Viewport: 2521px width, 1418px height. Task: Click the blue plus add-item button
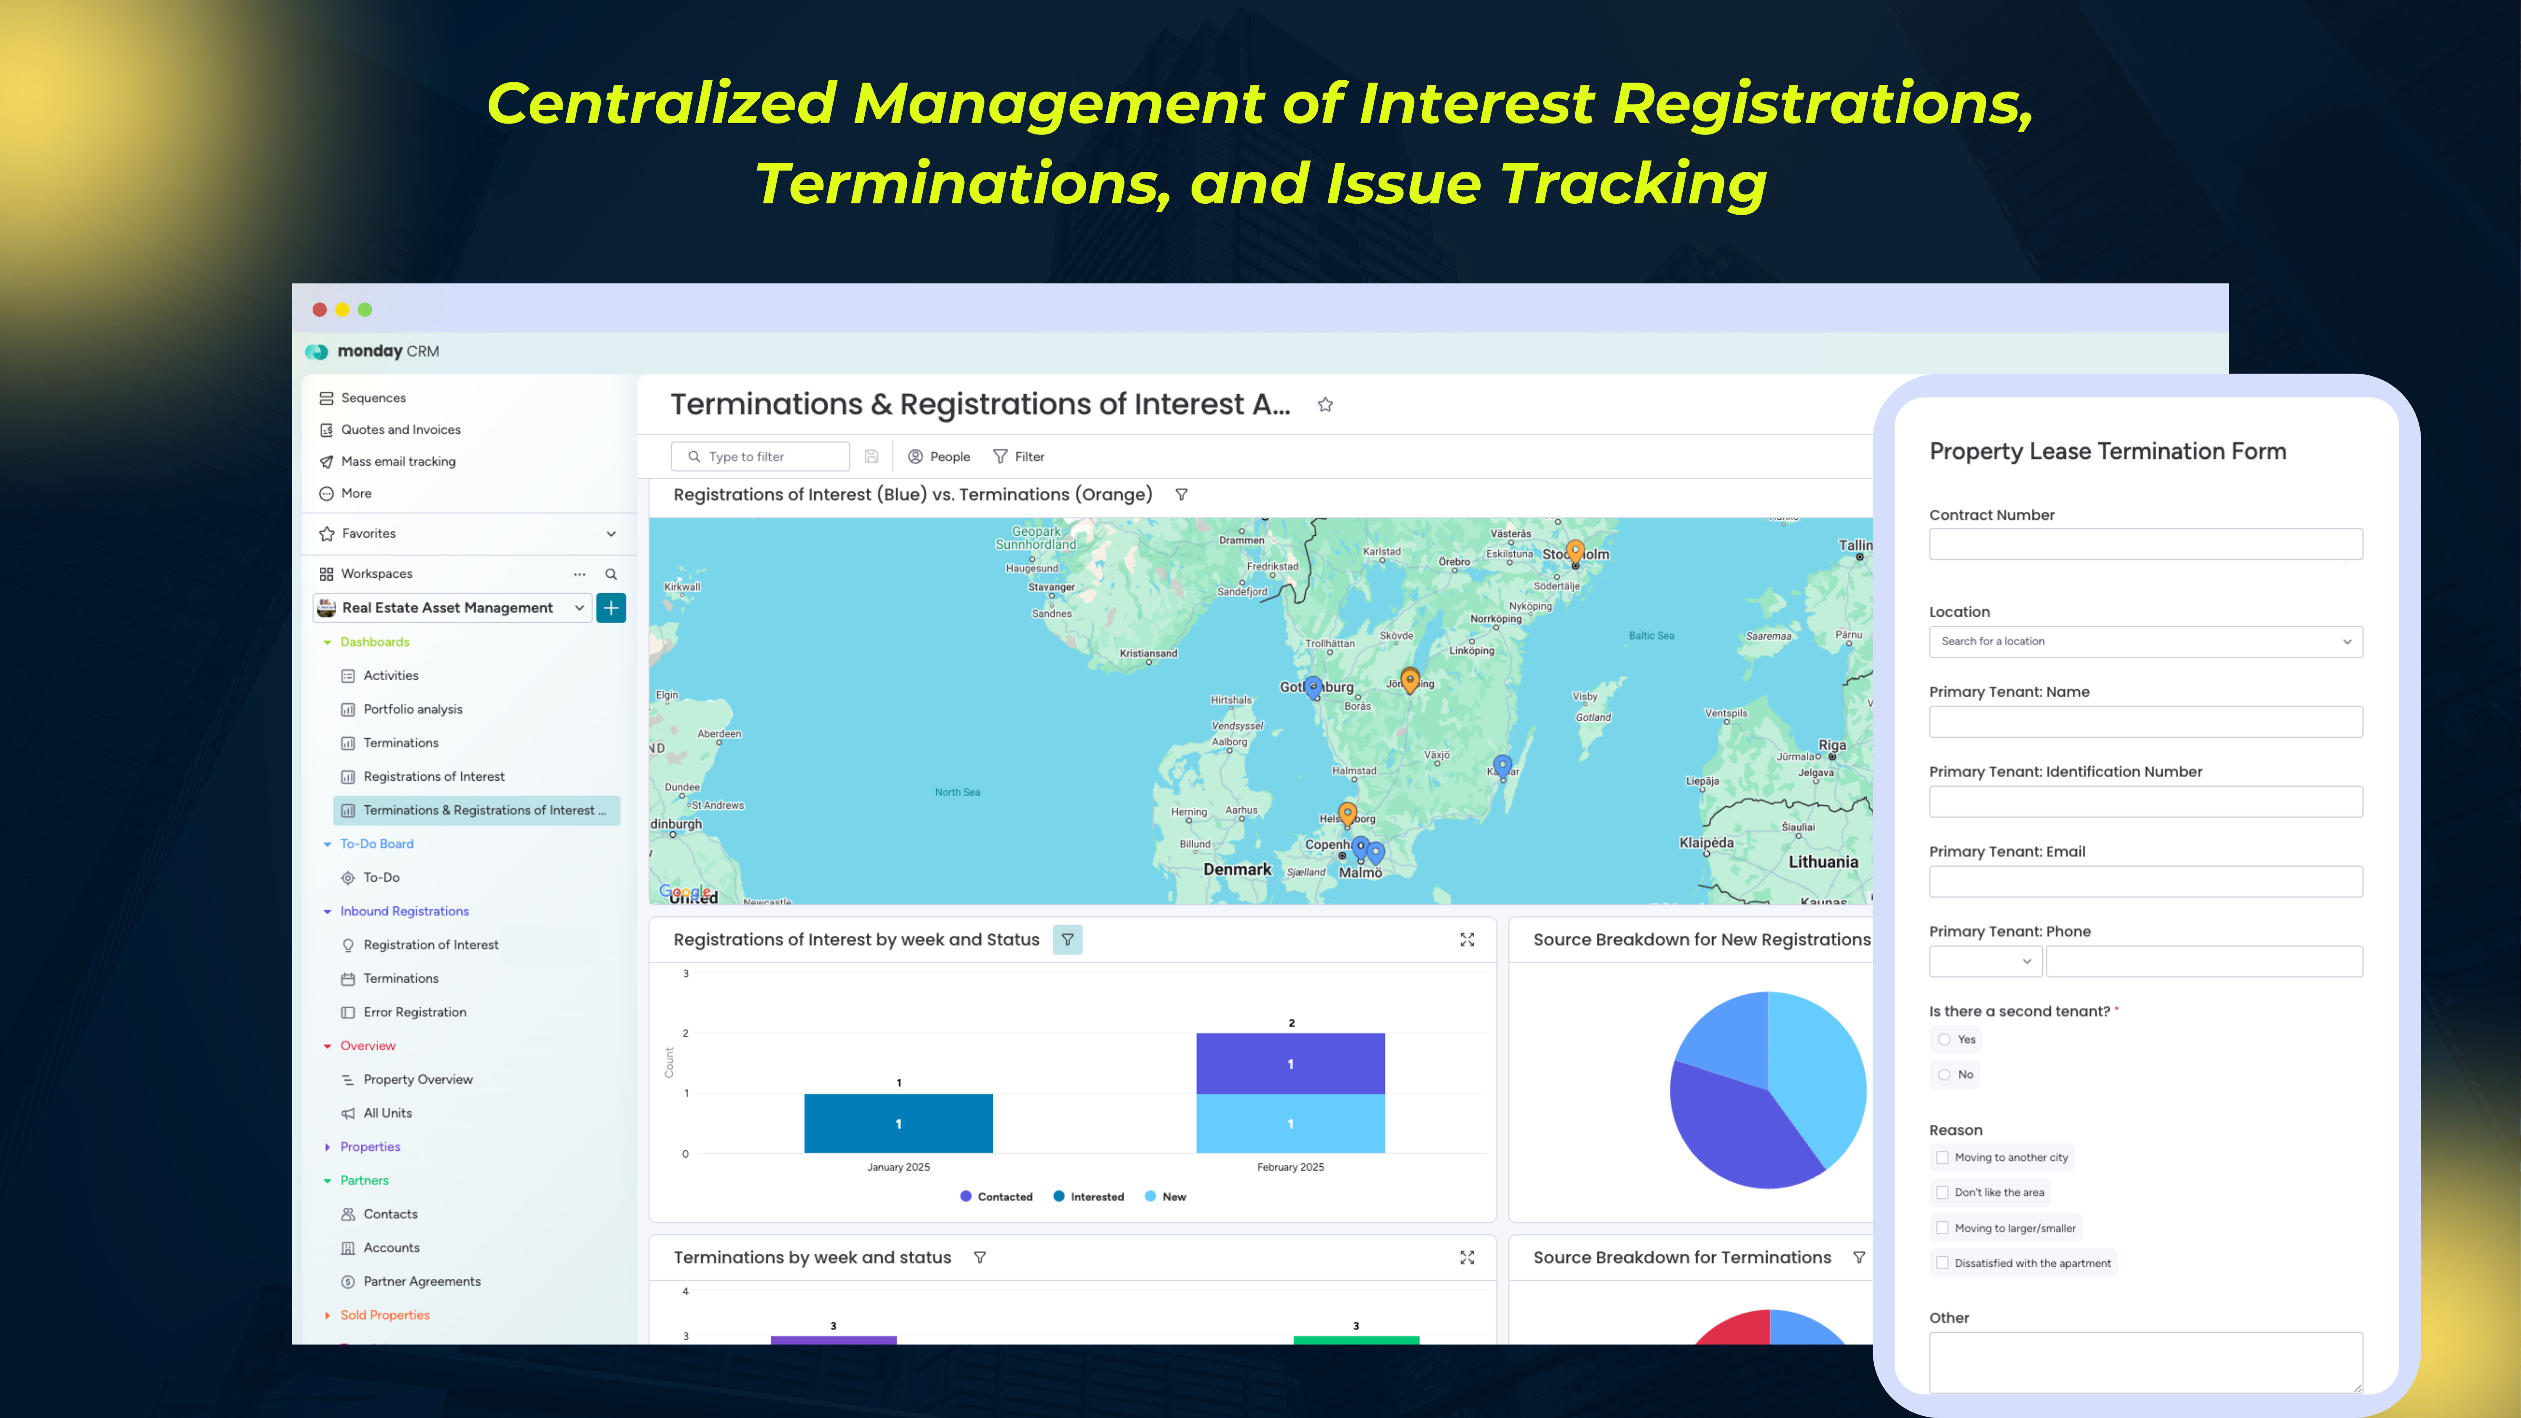(611, 608)
